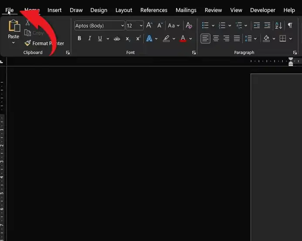Screen dimensions: 302x241
Task: Click the Sort A-Z icon
Action: 279,25
